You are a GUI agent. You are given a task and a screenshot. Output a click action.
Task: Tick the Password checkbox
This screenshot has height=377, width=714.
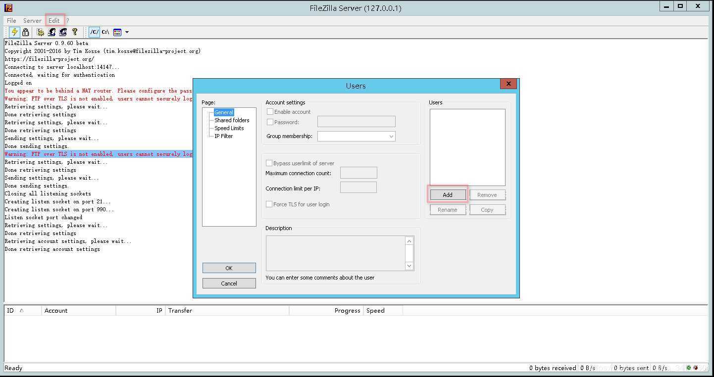click(x=270, y=122)
